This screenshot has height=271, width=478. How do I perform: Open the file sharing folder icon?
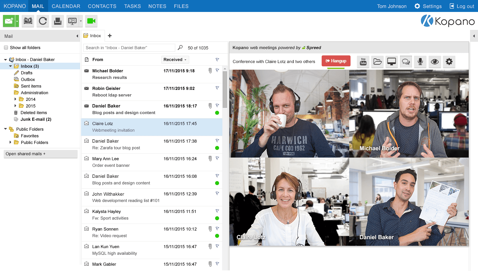point(377,62)
